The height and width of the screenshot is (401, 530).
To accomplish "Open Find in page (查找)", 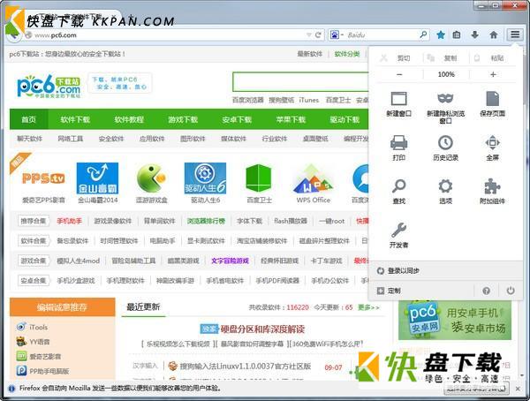I will point(399,192).
